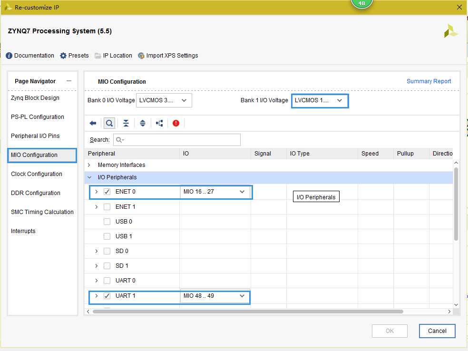Select MIO Configuration page
The image size is (468, 351).
(42, 155)
